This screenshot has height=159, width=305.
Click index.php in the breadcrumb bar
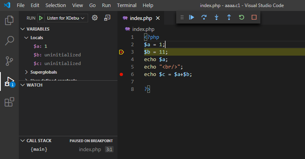[143, 29]
